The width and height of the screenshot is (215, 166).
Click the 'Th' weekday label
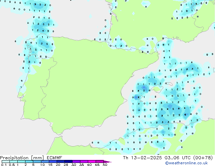125,158
